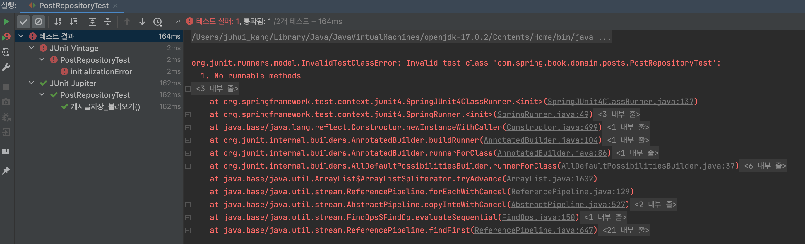Viewport: 805px width, 244px height.
Task: Click the Collapse All toolbar icon
Action: 107,22
